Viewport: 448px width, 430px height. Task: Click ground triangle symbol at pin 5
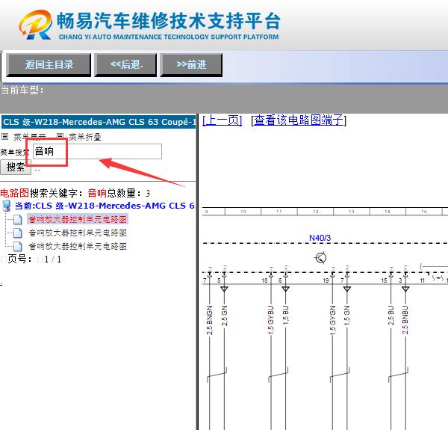pyautogui.click(x=224, y=289)
